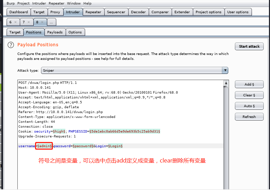Screen dimensions: 270x190
Task: Switch to the top-level Target tab
Action: tap(39, 12)
